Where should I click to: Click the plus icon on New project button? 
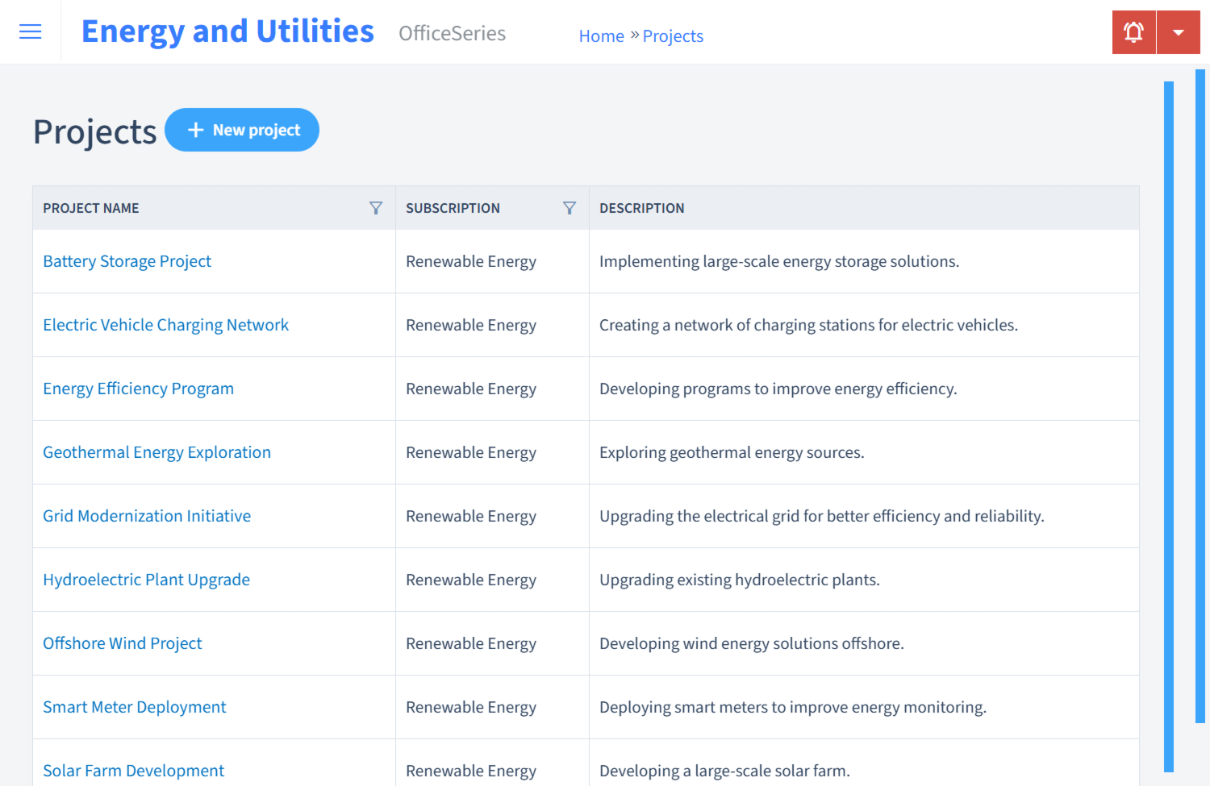pos(196,130)
